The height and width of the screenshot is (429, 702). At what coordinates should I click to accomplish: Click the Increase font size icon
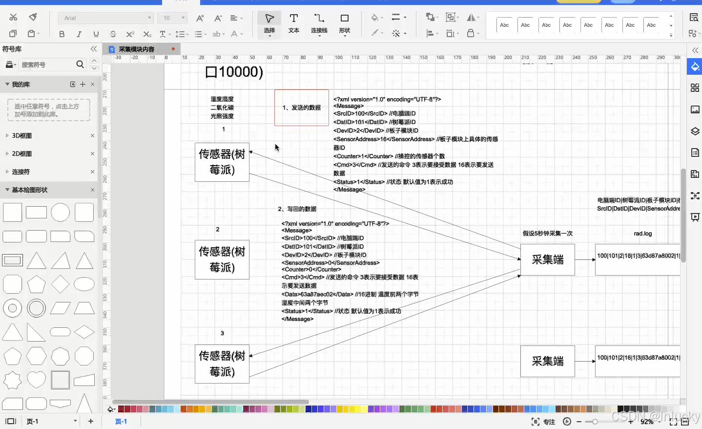pos(200,18)
